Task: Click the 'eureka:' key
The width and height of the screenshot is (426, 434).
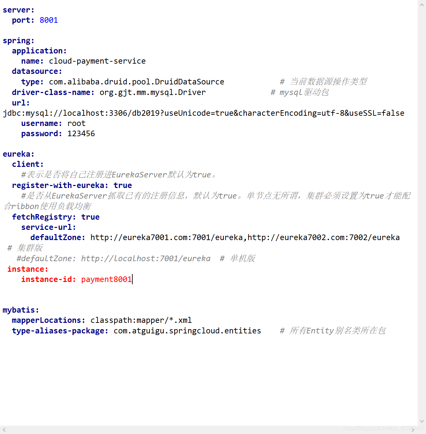Action: pos(18,154)
